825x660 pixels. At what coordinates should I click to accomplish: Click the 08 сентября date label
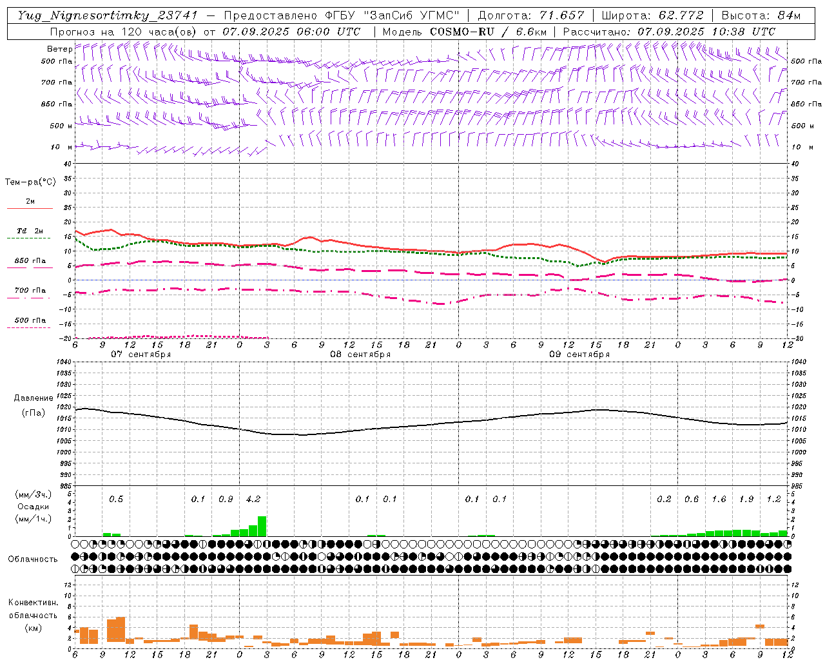[x=360, y=354]
